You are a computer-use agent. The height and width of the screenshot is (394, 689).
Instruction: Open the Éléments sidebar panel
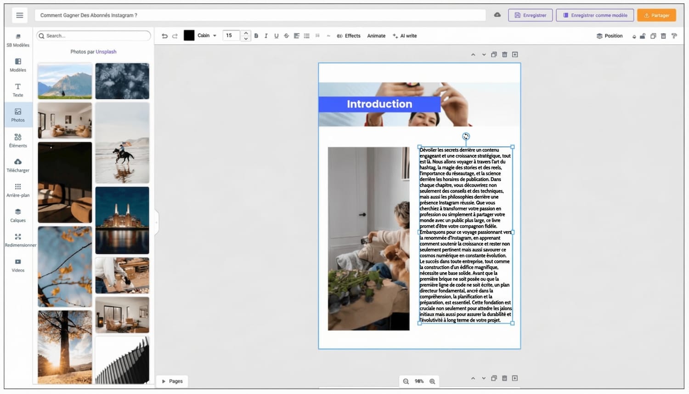tap(18, 140)
